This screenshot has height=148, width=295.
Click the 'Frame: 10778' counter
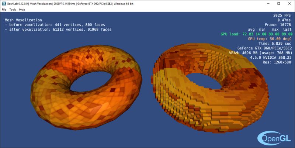[x=278, y=25]
